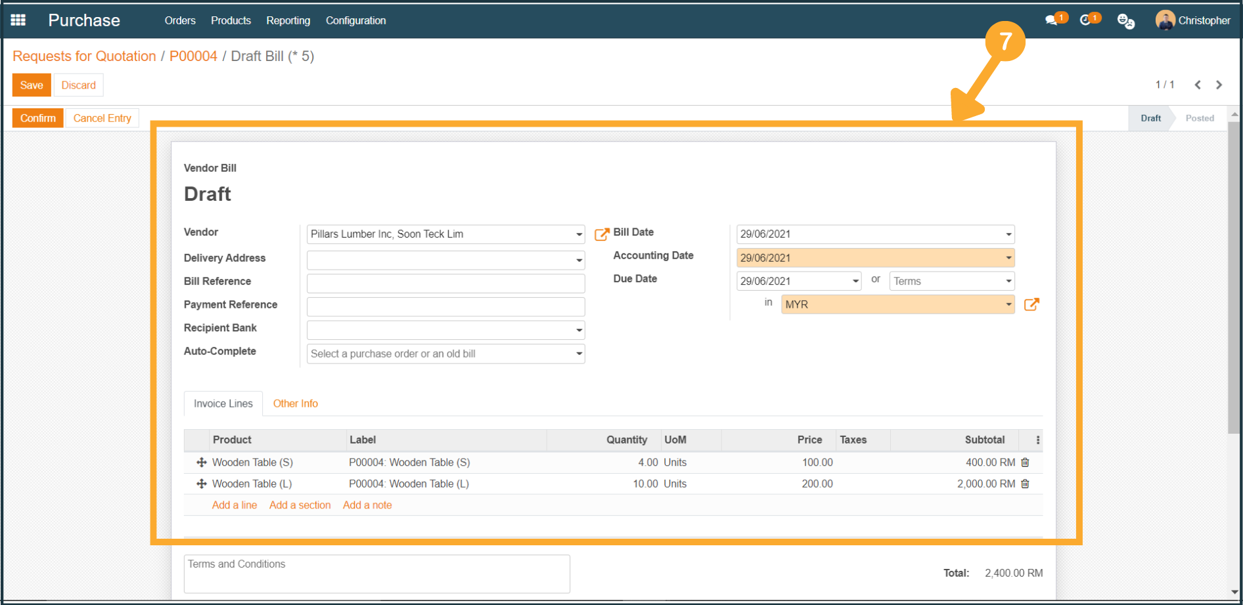Expand the Recipient Bank dropdown
Image resolution: width=1243 pixels, height=605 pixels.
[x=579, y=330]
